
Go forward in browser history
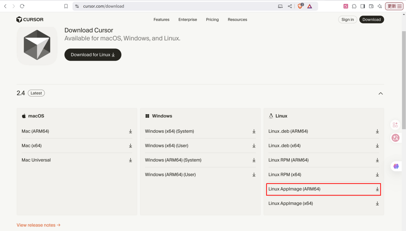click(13, 6)
